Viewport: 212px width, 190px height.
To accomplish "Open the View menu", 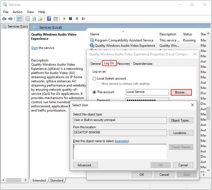I will (30, 12).
